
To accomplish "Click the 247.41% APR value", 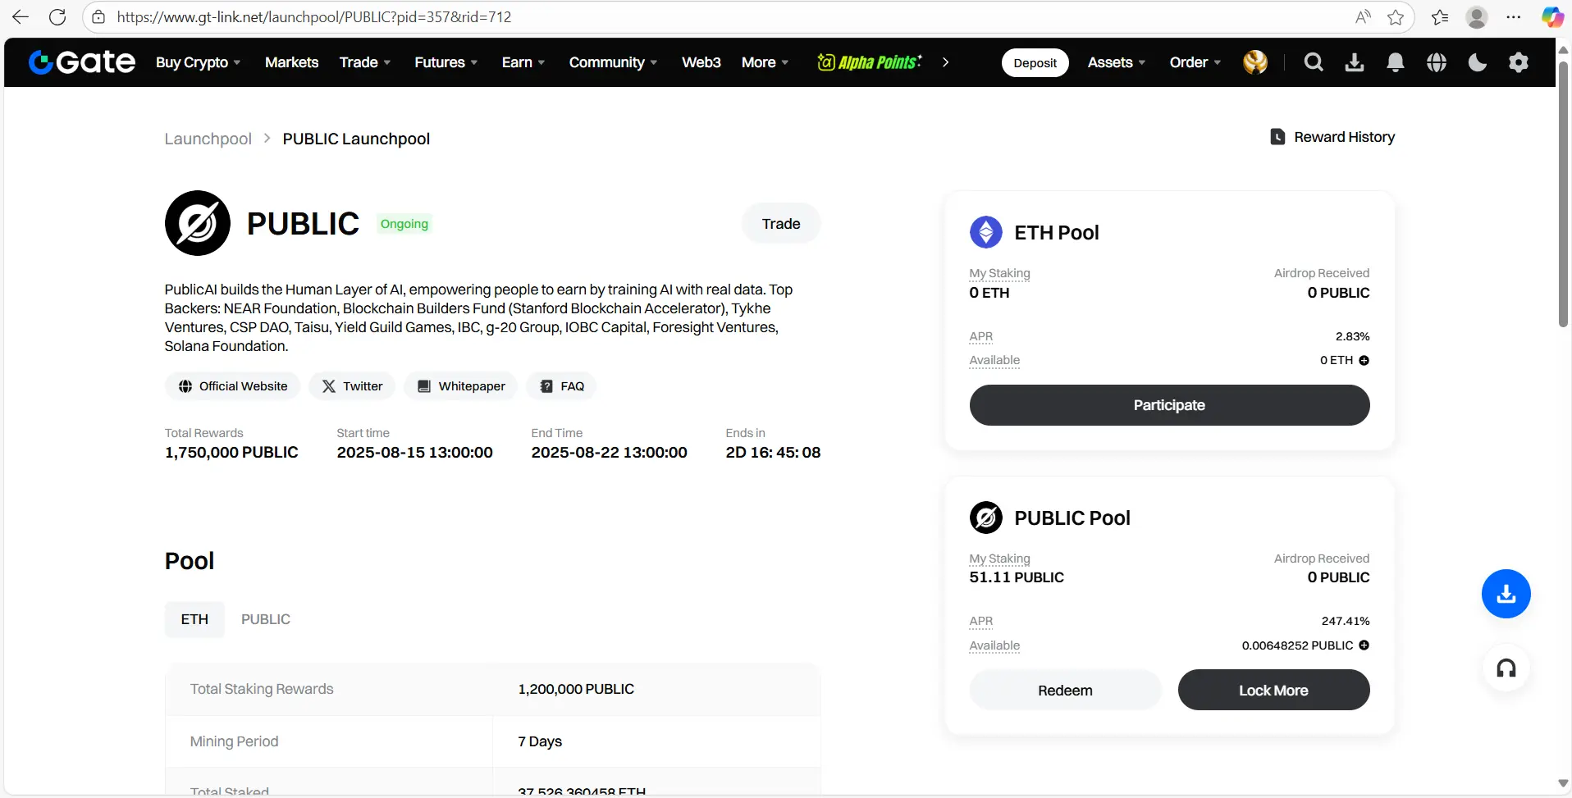I will click(1346, 621).
